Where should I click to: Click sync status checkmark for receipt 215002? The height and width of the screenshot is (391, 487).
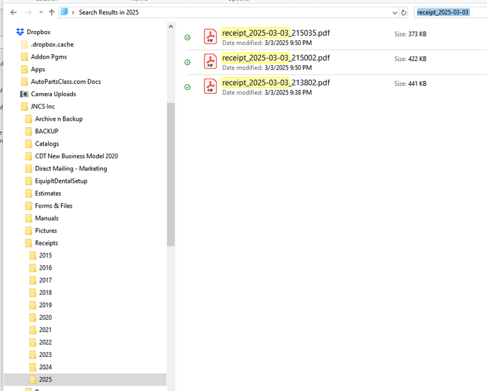[187, 63]
